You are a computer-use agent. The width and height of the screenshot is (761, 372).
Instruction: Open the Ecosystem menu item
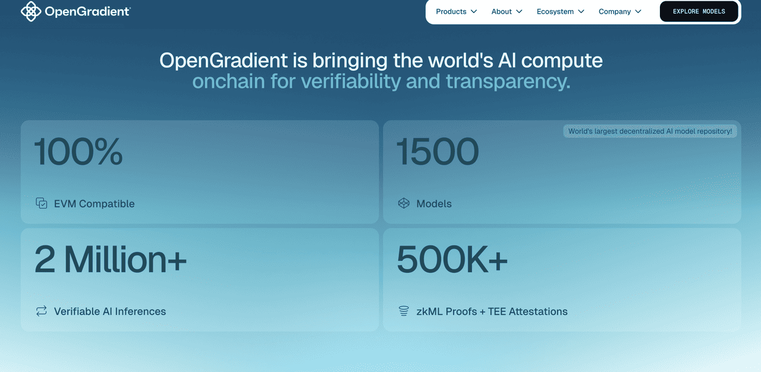click(x=555, y=12)
